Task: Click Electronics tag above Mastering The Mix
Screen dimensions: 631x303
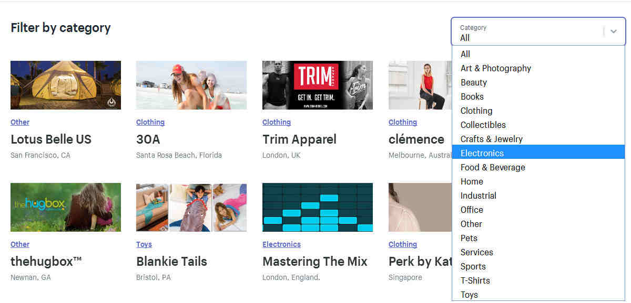Action: click(x=282, y=244)
